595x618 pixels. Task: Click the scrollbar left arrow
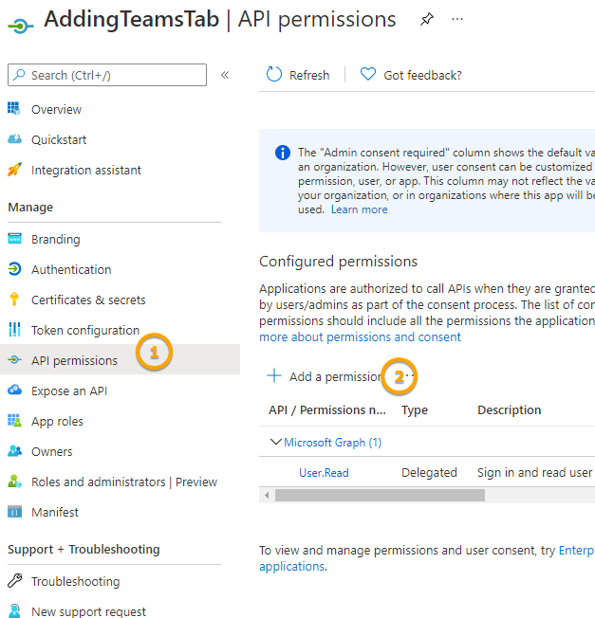click(x=267, y=495)
